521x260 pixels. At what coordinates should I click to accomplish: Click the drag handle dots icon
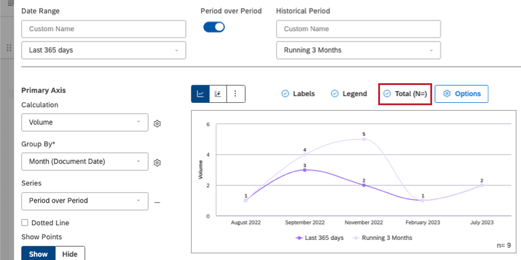click(9, 48)
